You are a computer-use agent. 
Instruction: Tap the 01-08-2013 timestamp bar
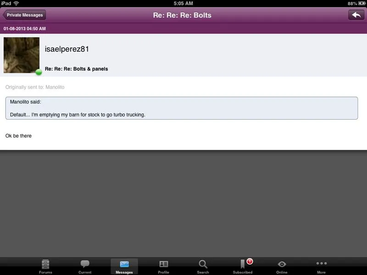pyautogui.click(x=25, y=29)
